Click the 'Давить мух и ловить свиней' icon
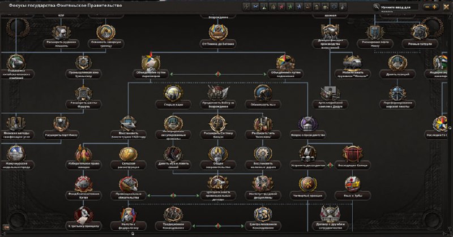This screenshot has width=453, height=237. pyautogui.click(x=173, y=154)
